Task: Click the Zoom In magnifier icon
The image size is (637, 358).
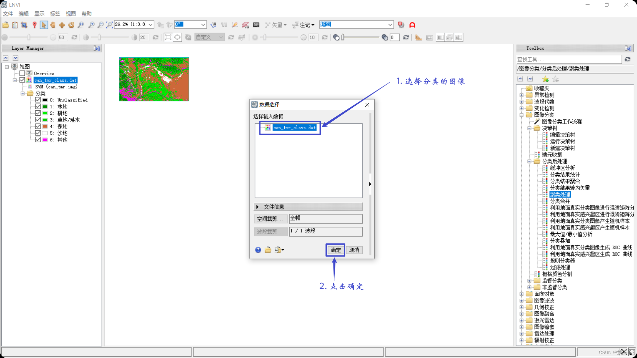Action: pyautogui.click(x=91, y=25)
